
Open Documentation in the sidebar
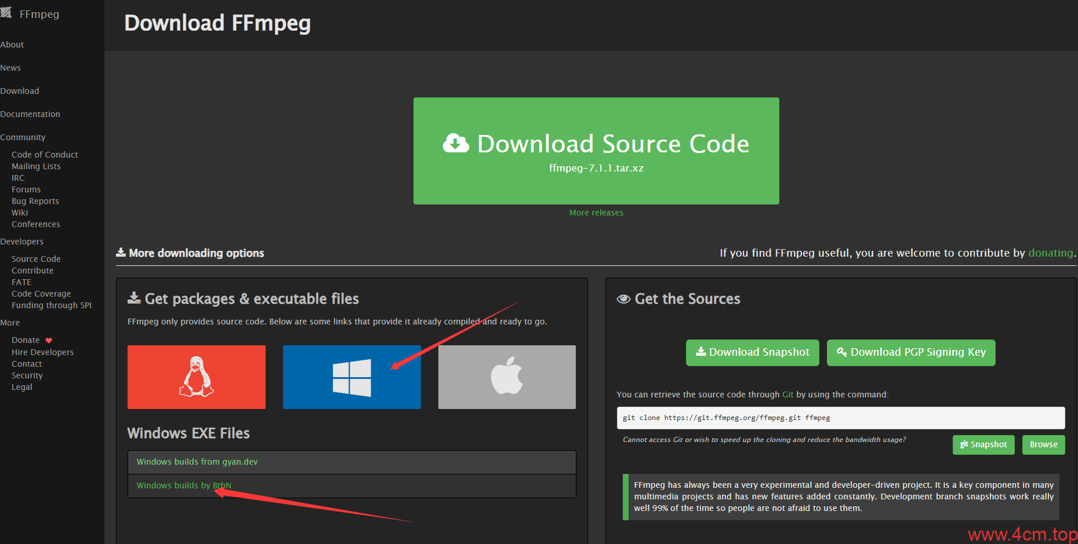30,114
